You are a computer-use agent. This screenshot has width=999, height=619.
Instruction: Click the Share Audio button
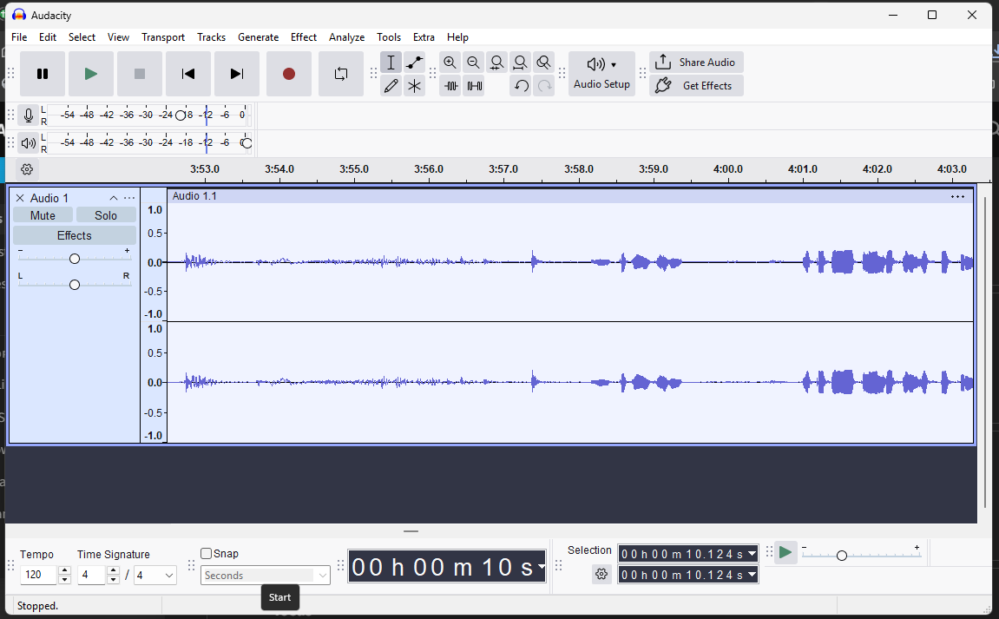click(696, 63)
